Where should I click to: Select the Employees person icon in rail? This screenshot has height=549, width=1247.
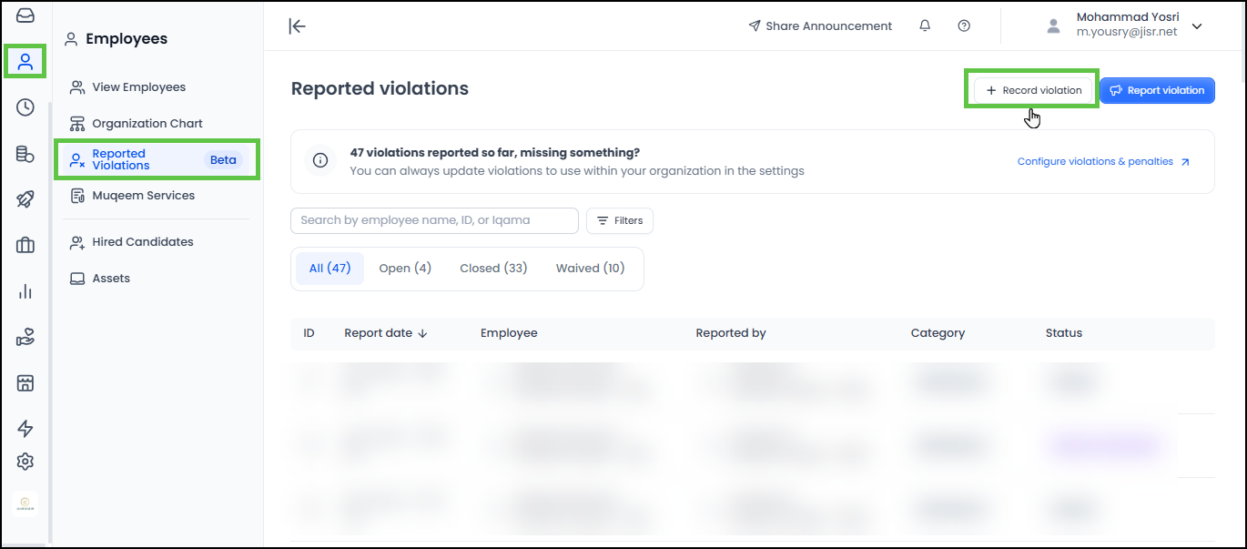25,62
